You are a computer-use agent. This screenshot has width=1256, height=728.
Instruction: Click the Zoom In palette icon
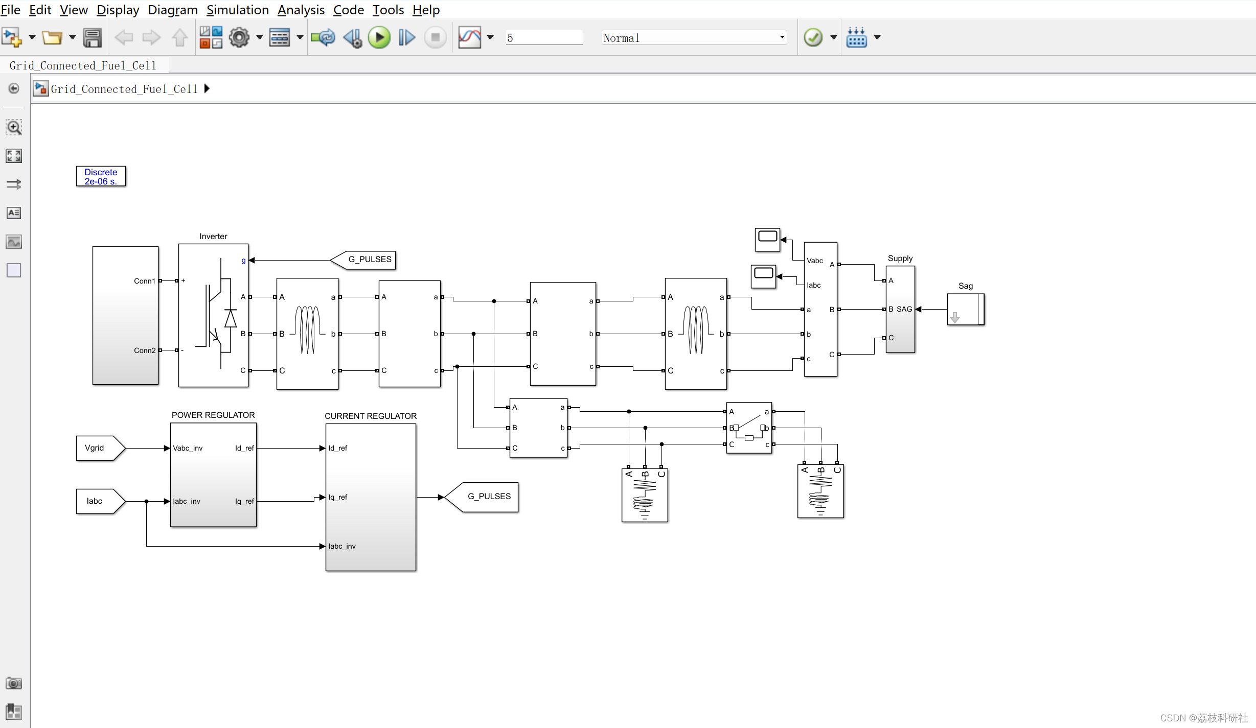[14, 127]
